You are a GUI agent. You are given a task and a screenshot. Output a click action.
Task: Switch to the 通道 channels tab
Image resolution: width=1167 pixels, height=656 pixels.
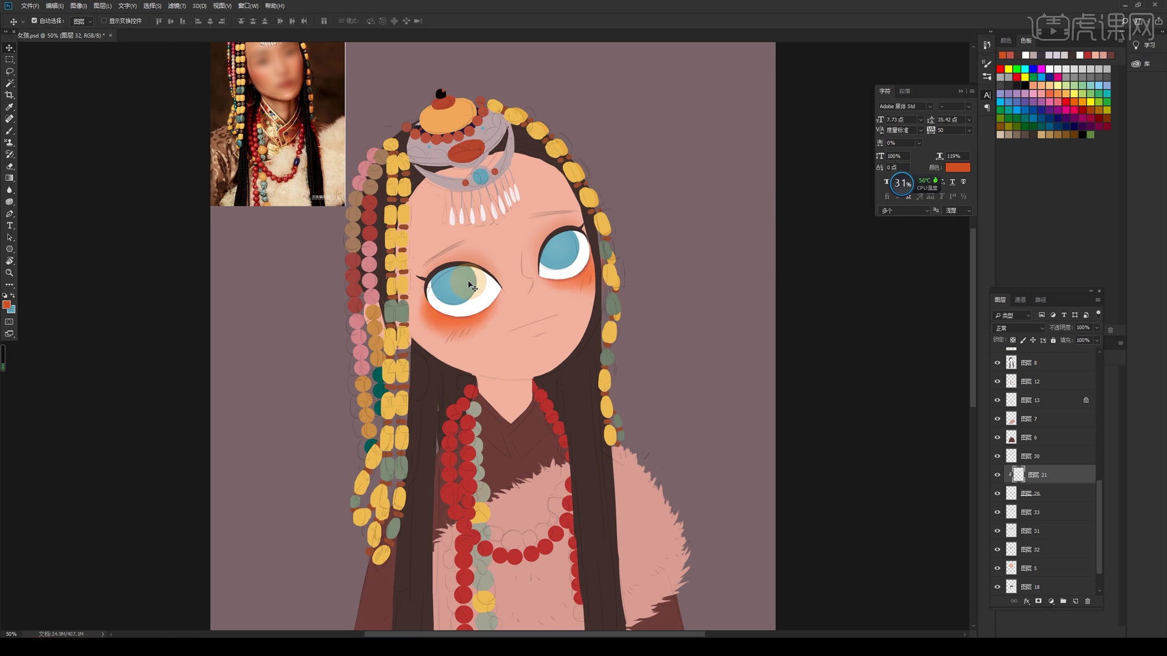[x=1020, y=299]
